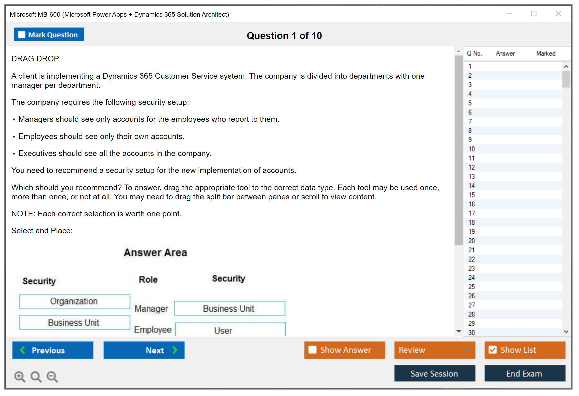Enable the Show Answer checkbox

pyautogui.click(x=312, y=350)
